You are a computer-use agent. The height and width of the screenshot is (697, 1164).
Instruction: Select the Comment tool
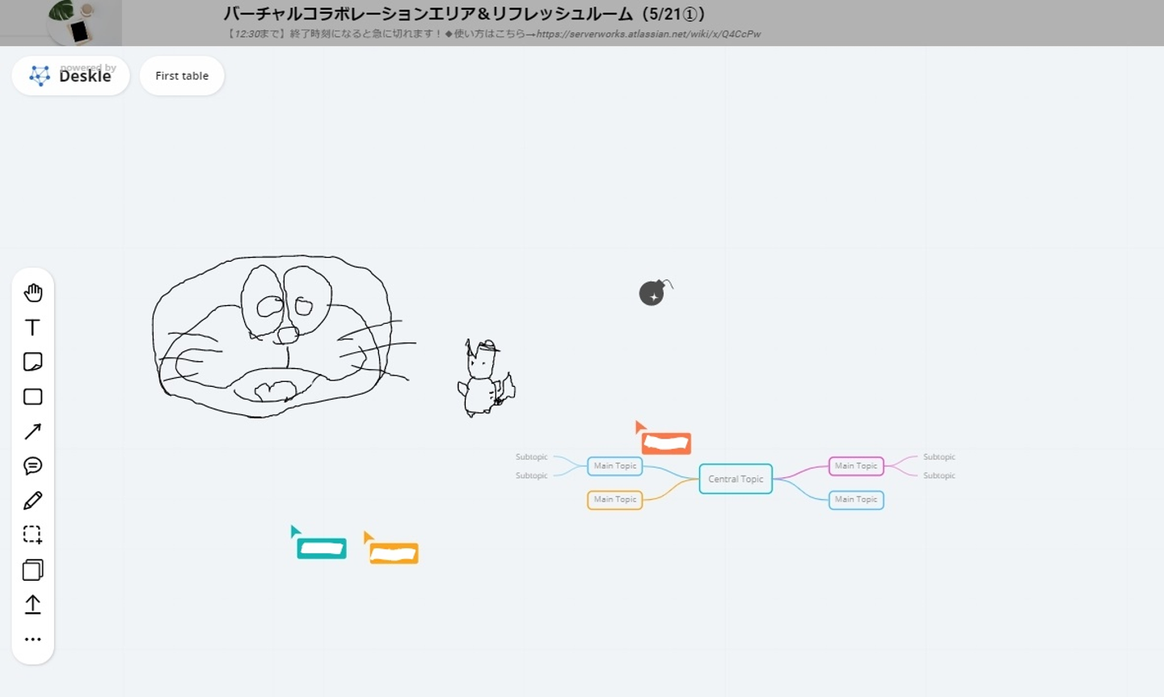33,466
